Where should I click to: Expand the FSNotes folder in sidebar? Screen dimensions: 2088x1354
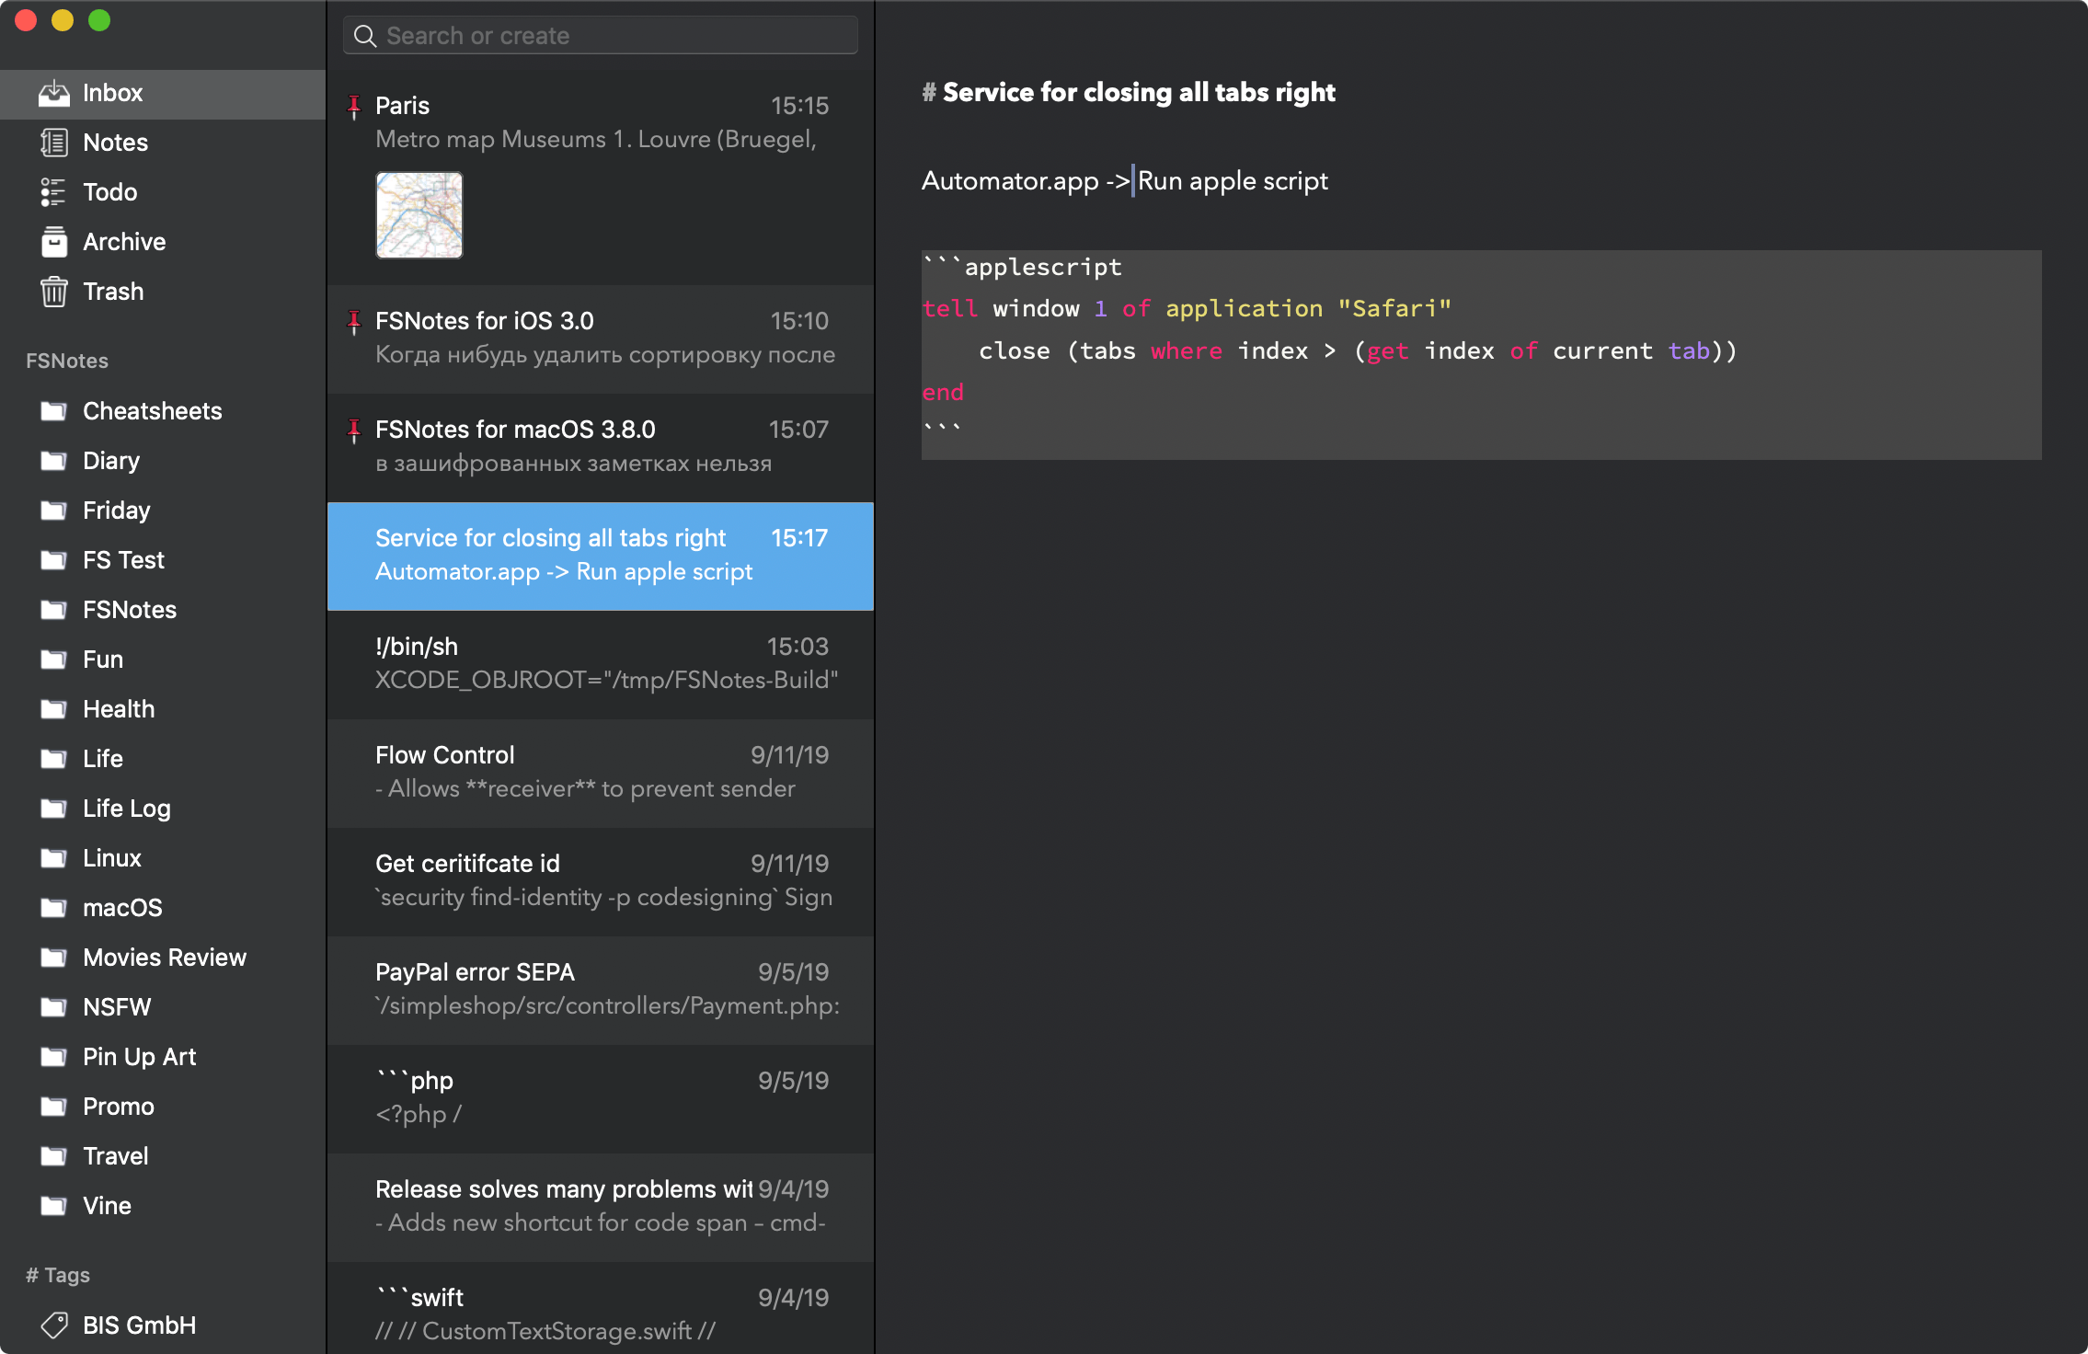pos(130,609)
